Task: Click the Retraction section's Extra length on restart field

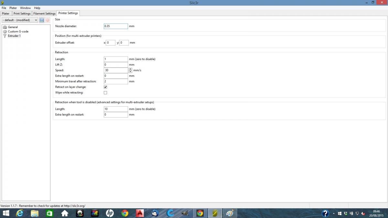Action: pyautogui.click(x=116, y=76)
